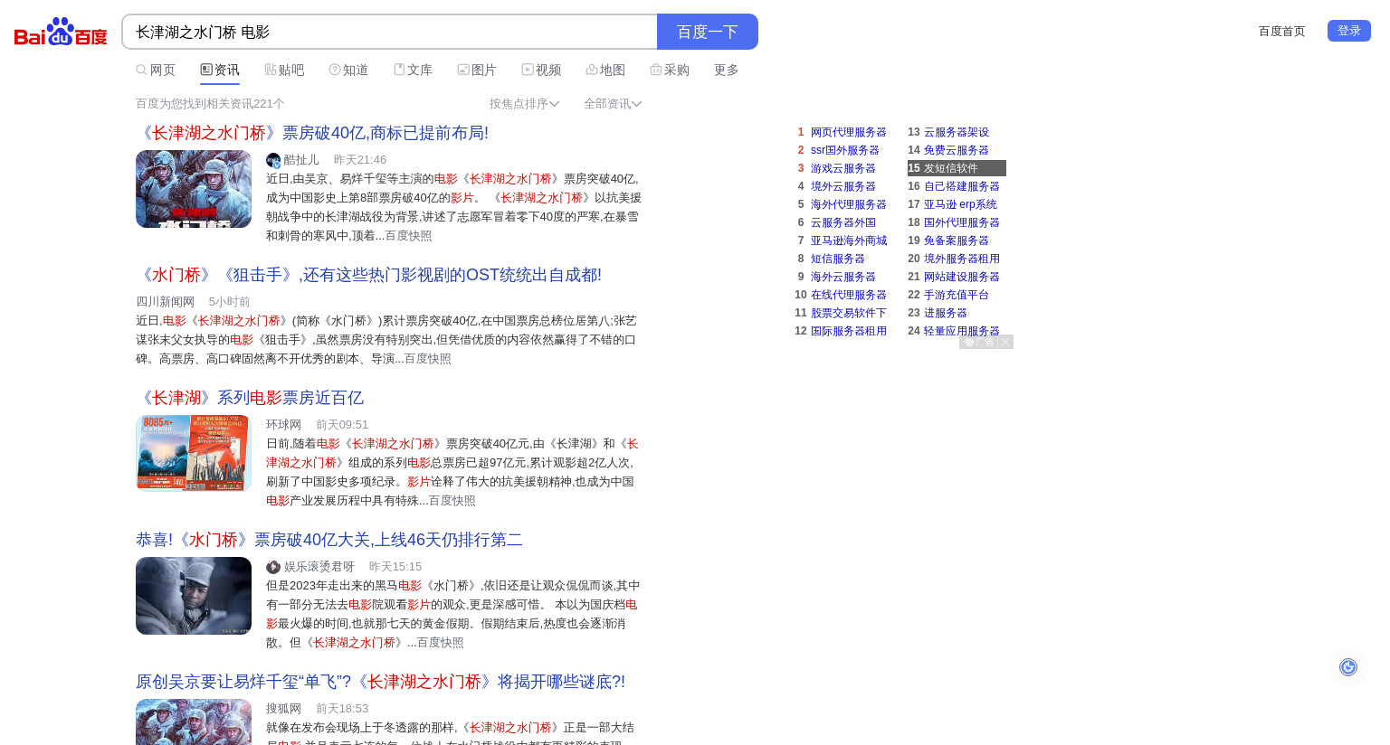Open ad link 免备案服务器
Viewport: 1390px width, 745px height.
(x=957, y=240)
